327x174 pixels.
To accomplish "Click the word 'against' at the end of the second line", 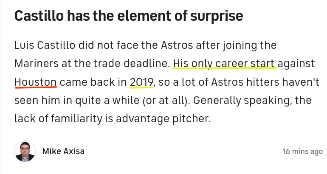I will (x=296, y=64).
